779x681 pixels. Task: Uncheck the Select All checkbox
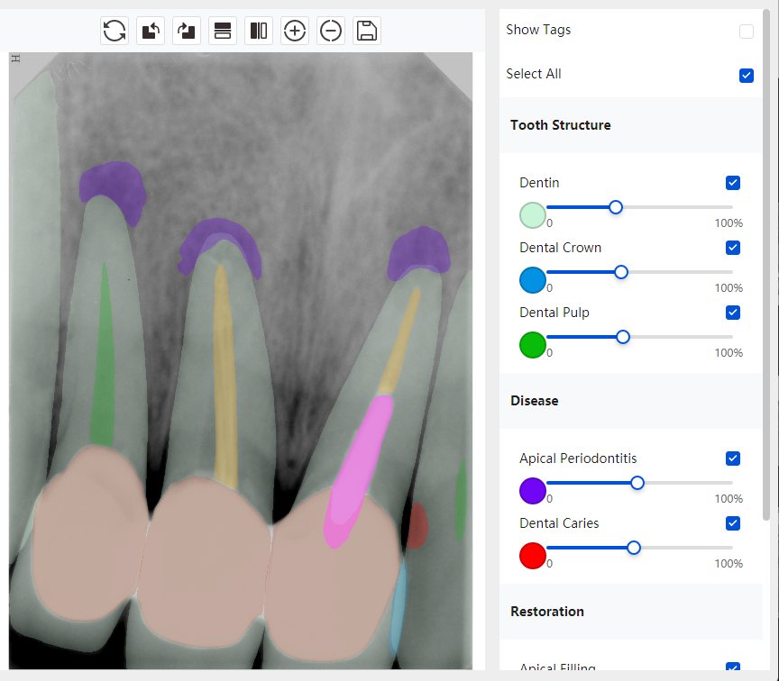(x=746, y=75)
